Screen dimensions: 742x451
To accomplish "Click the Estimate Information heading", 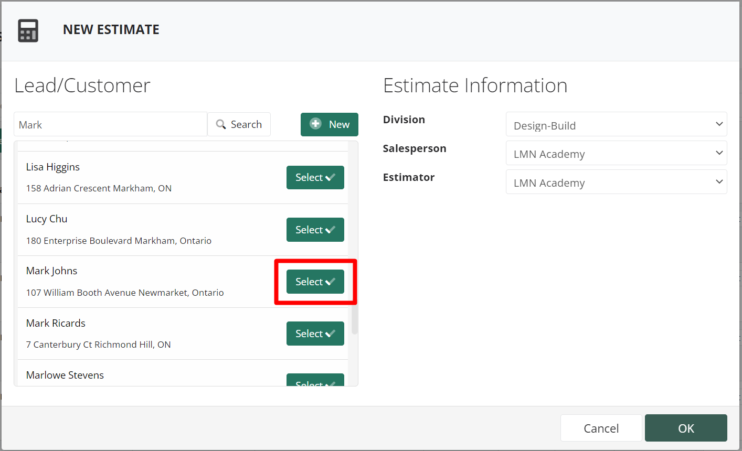I will pos(475,85).
